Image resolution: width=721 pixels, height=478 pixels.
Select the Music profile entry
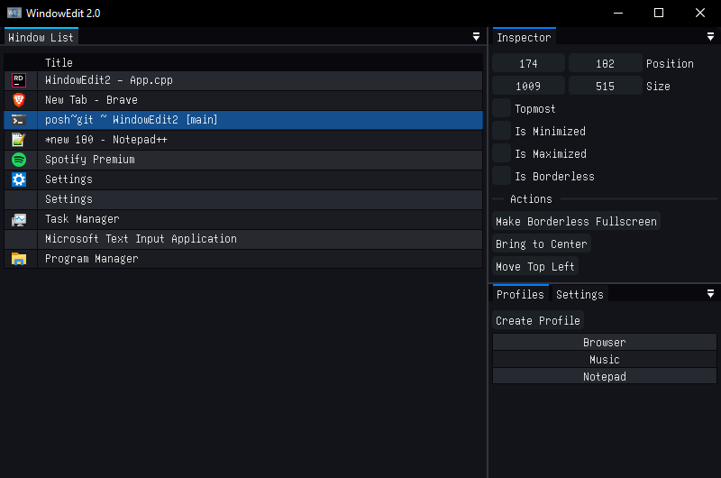coord(604,360)
